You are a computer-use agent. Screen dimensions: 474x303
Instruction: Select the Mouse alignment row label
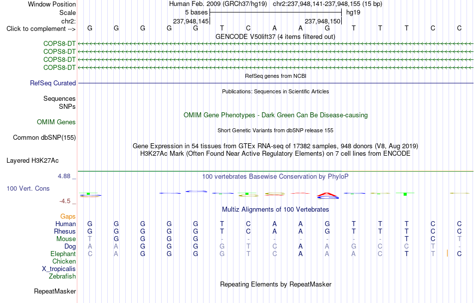coord(66,239)
